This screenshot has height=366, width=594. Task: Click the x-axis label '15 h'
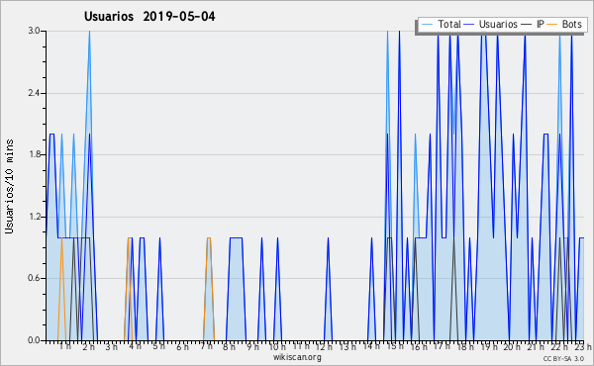pyautogui.click(x=395, y=346)
